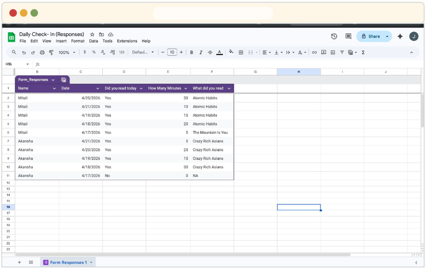Open the table views dropdown

click(352, 53)
